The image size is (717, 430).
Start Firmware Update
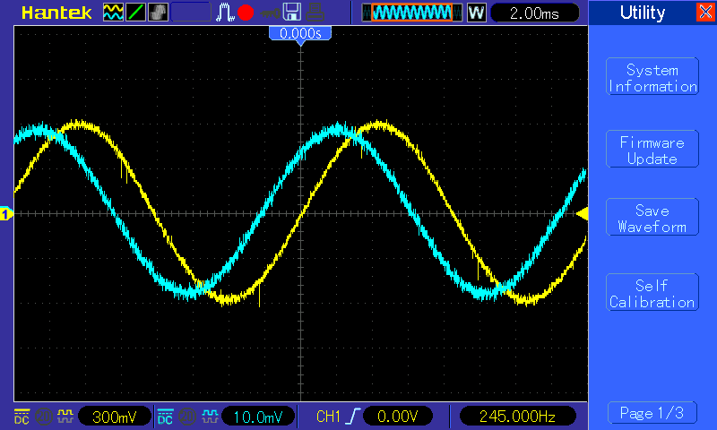click(x=652, y=149)
